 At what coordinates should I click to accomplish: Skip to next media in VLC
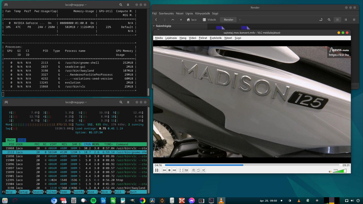point(174,170)
